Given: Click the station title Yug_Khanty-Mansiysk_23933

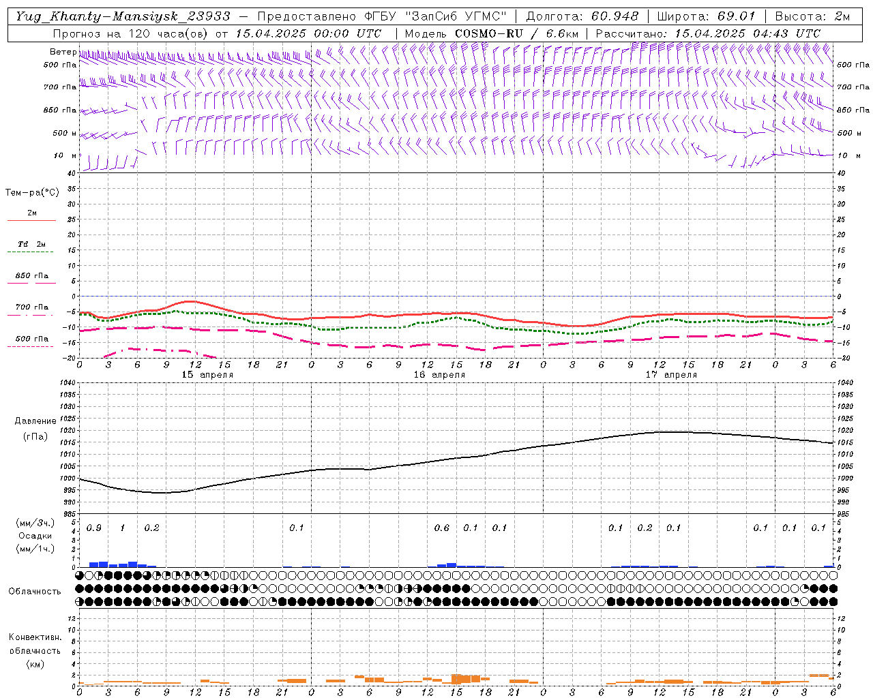Looking at the screenshot, I should coord(123,16).
